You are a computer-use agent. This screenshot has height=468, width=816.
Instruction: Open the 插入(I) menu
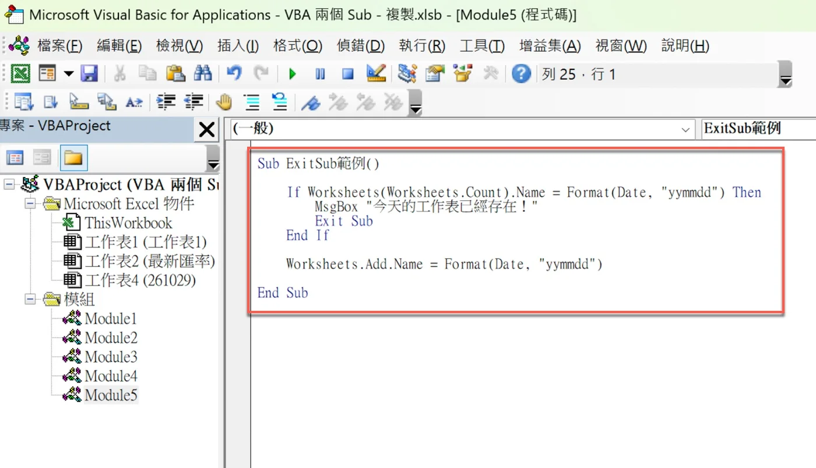[238, 46]
